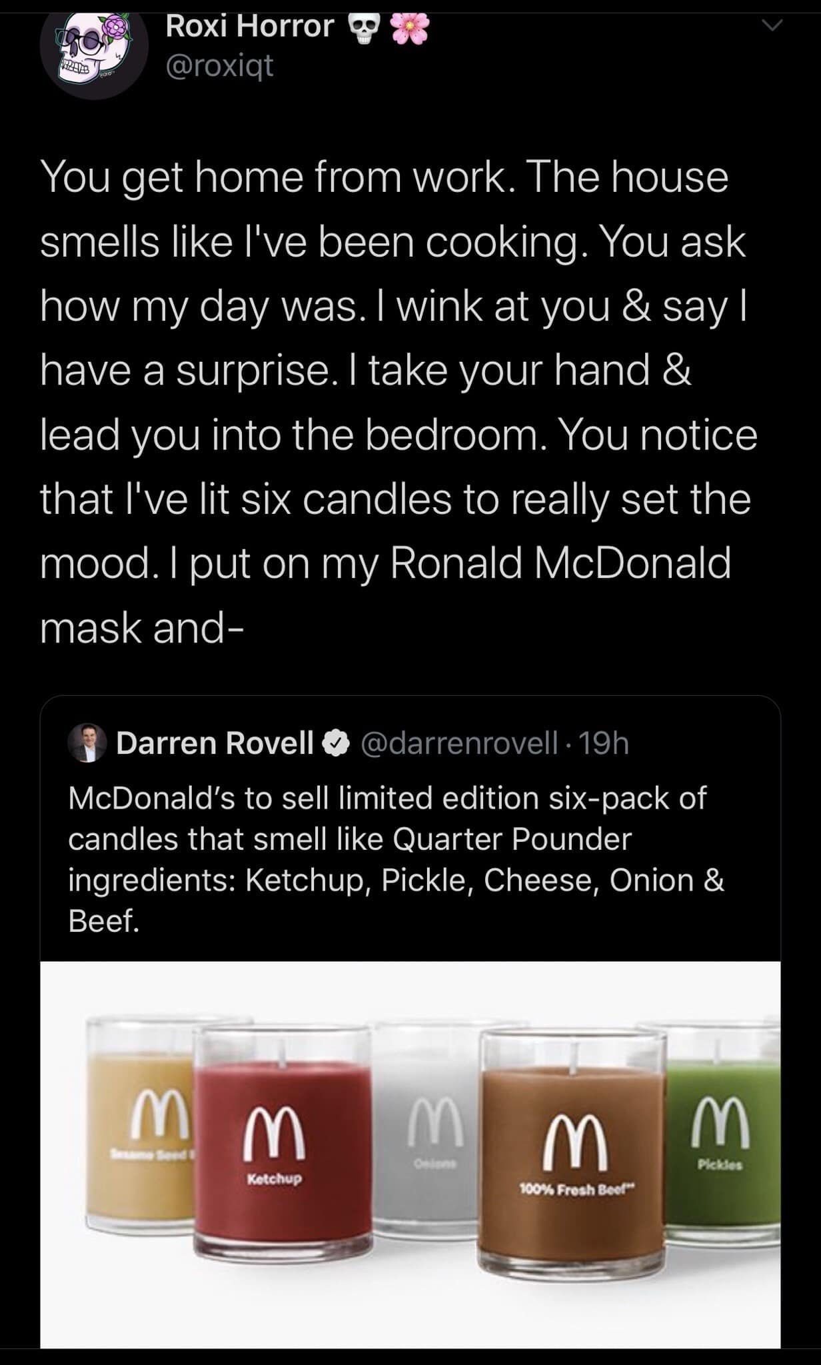Screen dimensions: 821x1365
Task: Click the arches logo on the Onions candle
Action: (434, 1120)
